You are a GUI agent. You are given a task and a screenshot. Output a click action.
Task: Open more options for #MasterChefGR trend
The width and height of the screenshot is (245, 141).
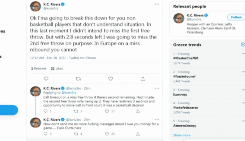point(243,54)
